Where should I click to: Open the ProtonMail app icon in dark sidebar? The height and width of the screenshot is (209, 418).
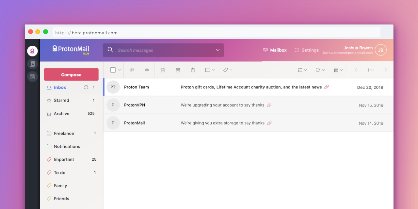[32, 51]
